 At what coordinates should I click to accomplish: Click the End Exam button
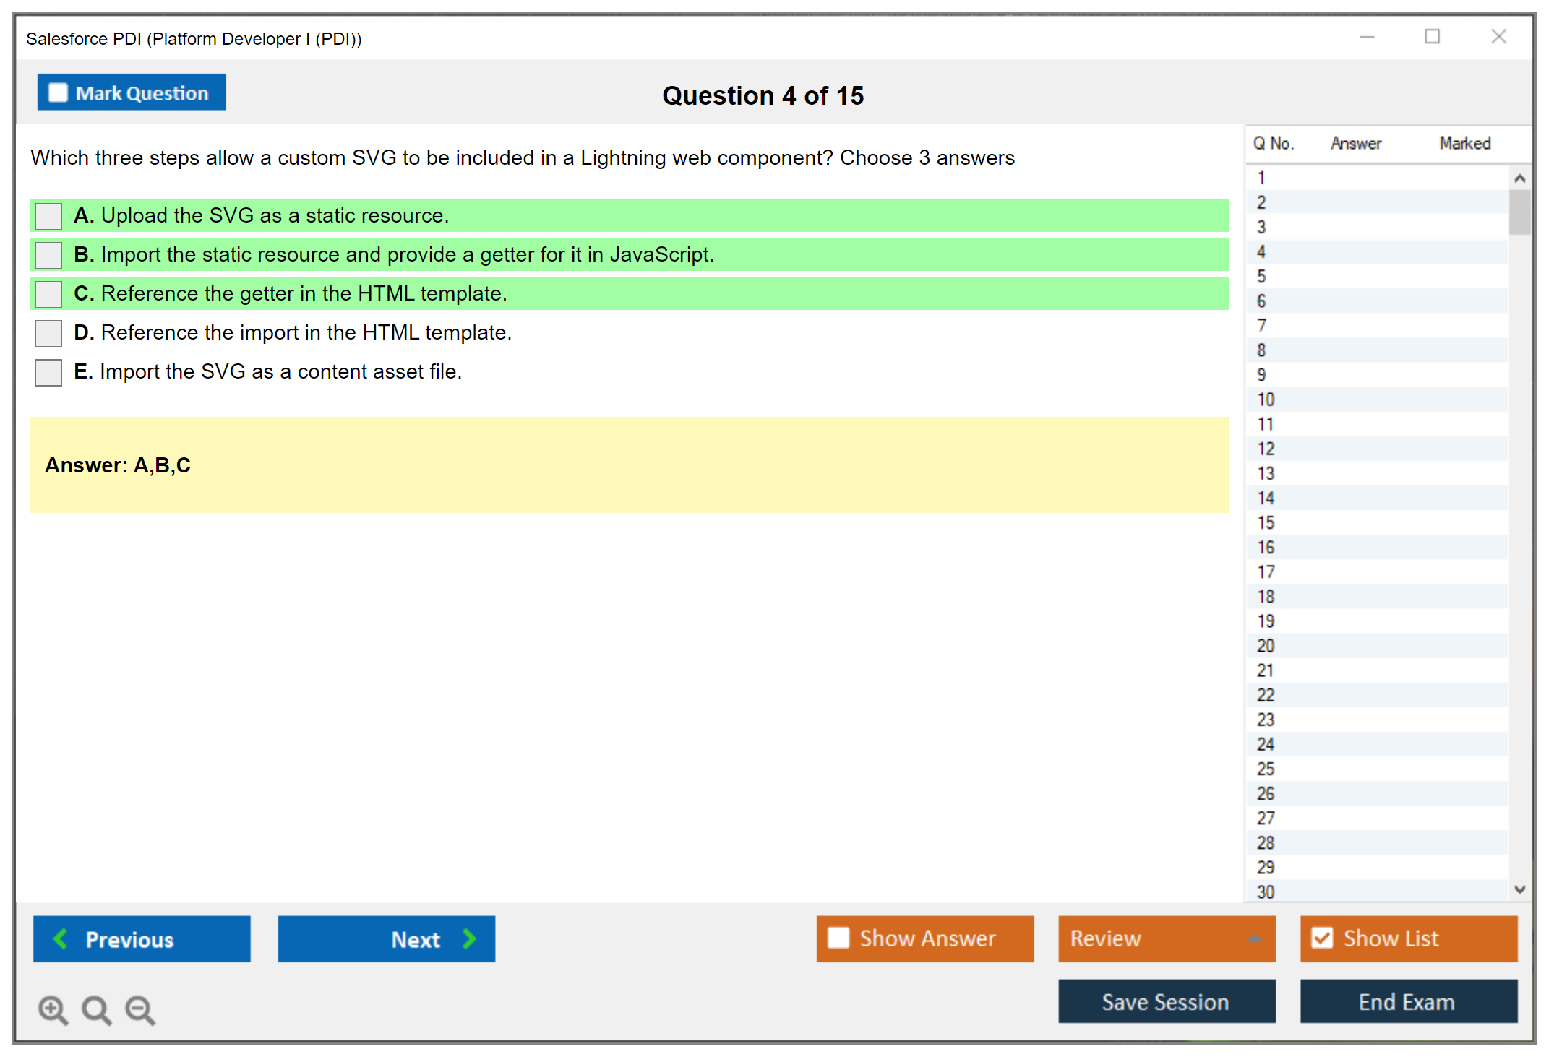1407,1001
